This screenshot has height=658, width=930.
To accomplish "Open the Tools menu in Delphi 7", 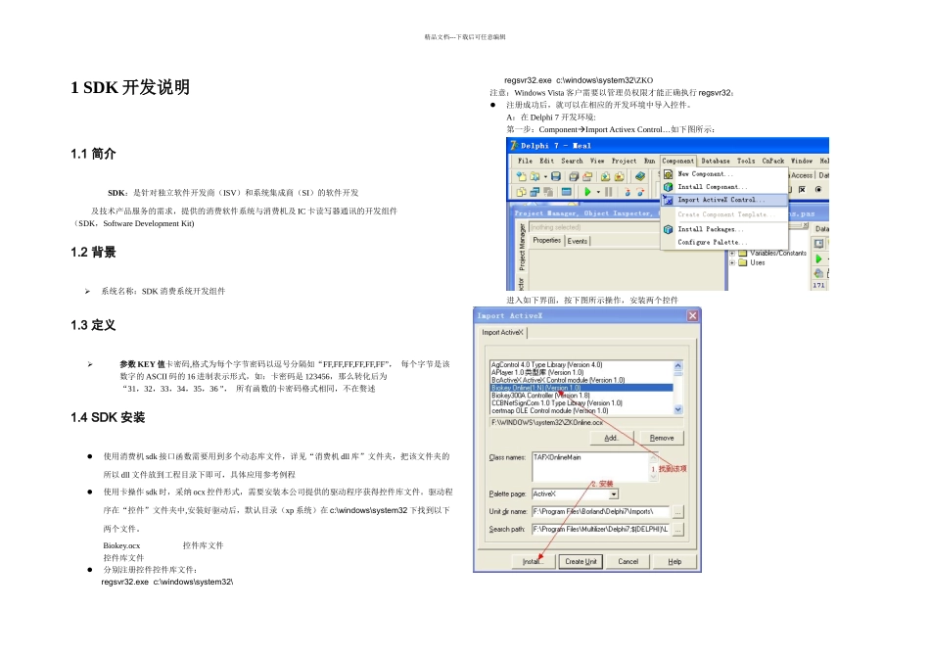I will 746,161.
